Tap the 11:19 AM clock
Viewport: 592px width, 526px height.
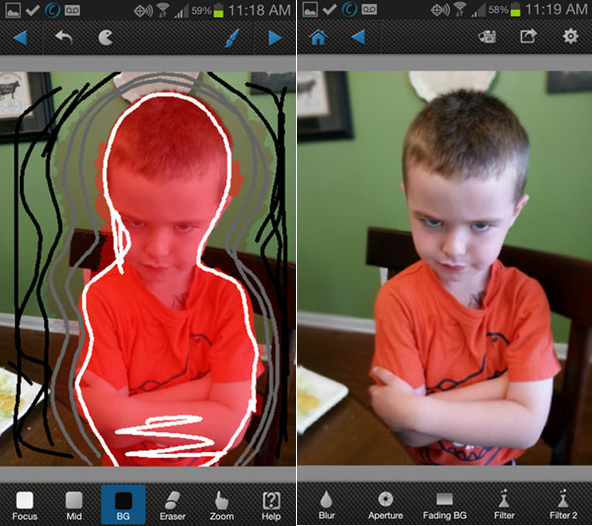pos(556,10)
